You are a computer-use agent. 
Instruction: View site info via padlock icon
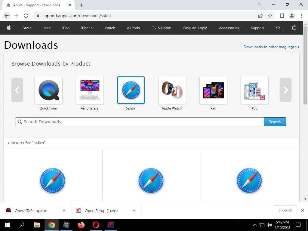[x=38, y=16]
